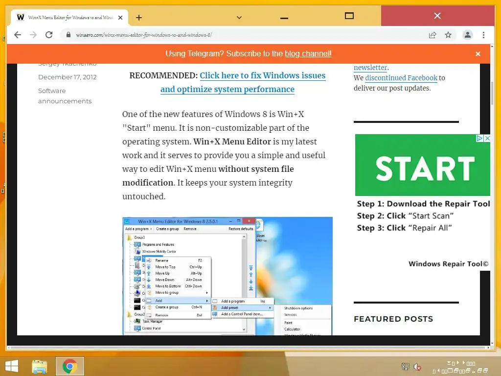
Task: Click the Windows Repair Tool ad text
Action: click(448, 264)
